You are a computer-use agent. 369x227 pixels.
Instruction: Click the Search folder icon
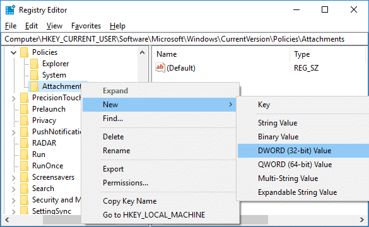tap(24, 189)
